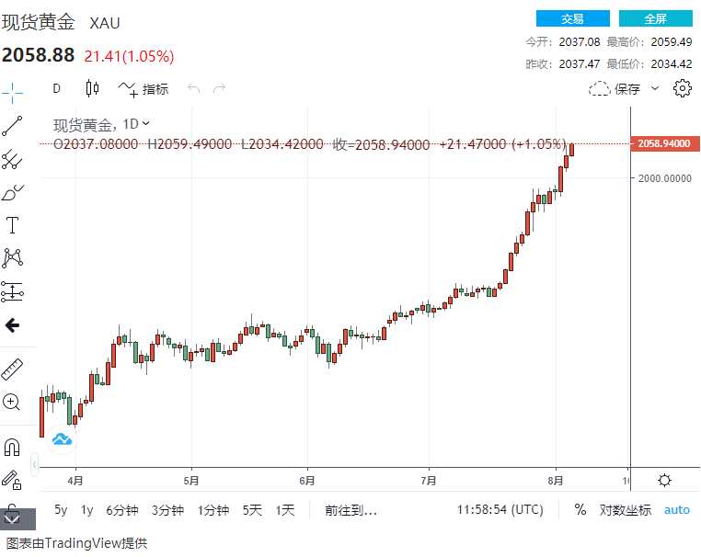Open candlestick chart style selector
Image resolution: width=701 pixels, height=557 pixels.
point(92,88)
